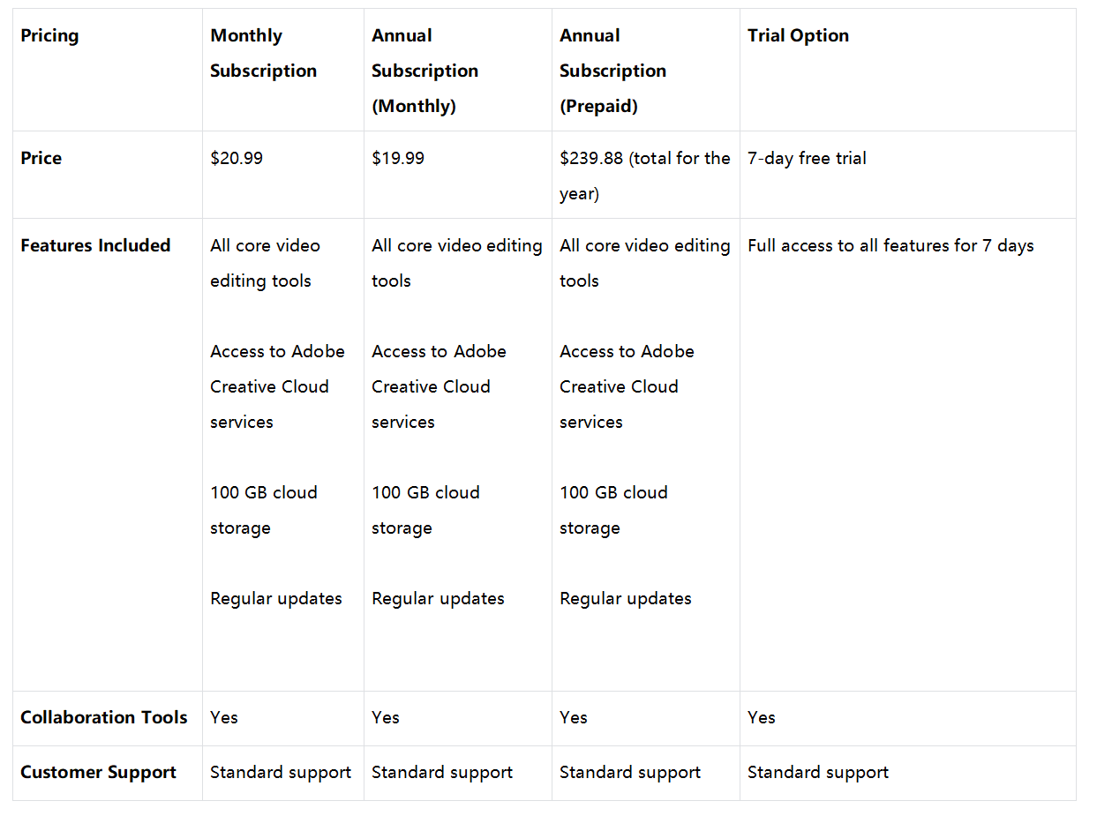
Task: Click the Pricing header cell
Action: click(49, 36)
